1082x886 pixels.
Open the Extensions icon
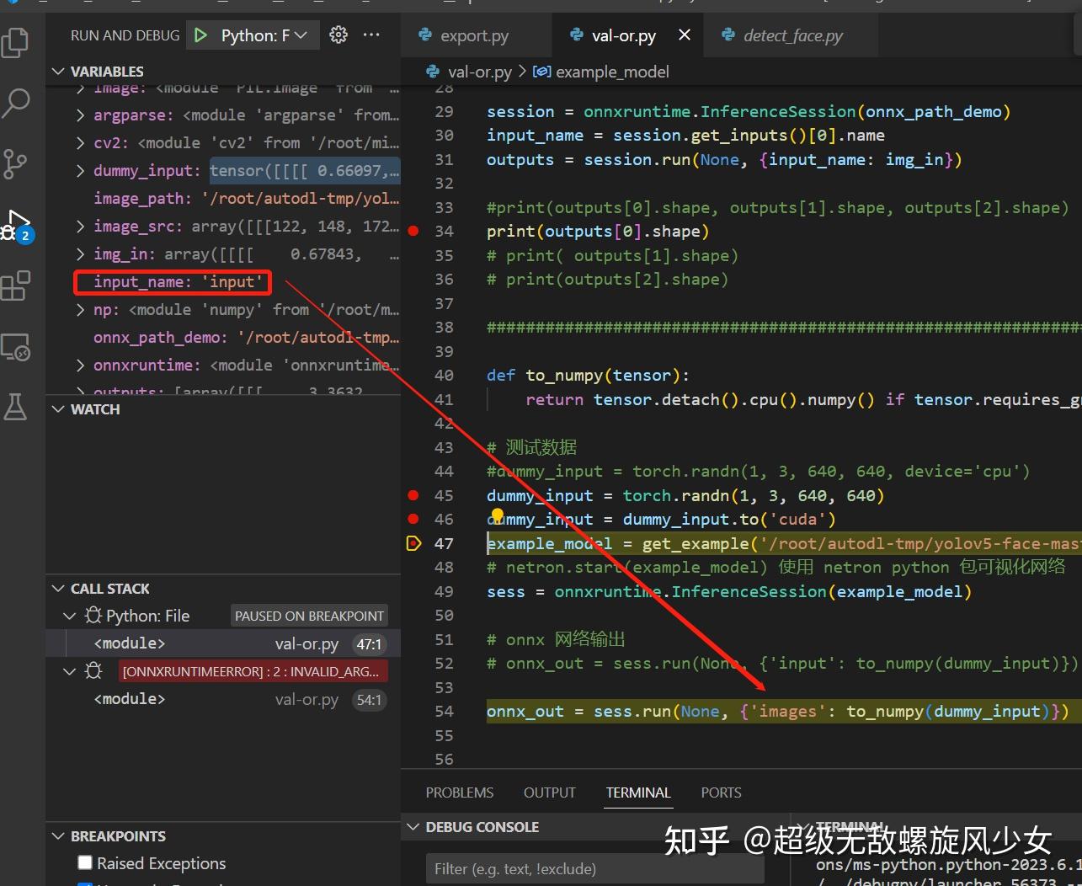(16, 286)
